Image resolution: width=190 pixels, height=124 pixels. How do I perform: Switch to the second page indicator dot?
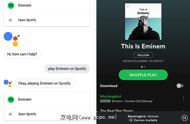tap(144, 67)
